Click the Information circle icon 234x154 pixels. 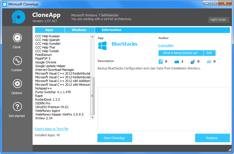point(98,30)
